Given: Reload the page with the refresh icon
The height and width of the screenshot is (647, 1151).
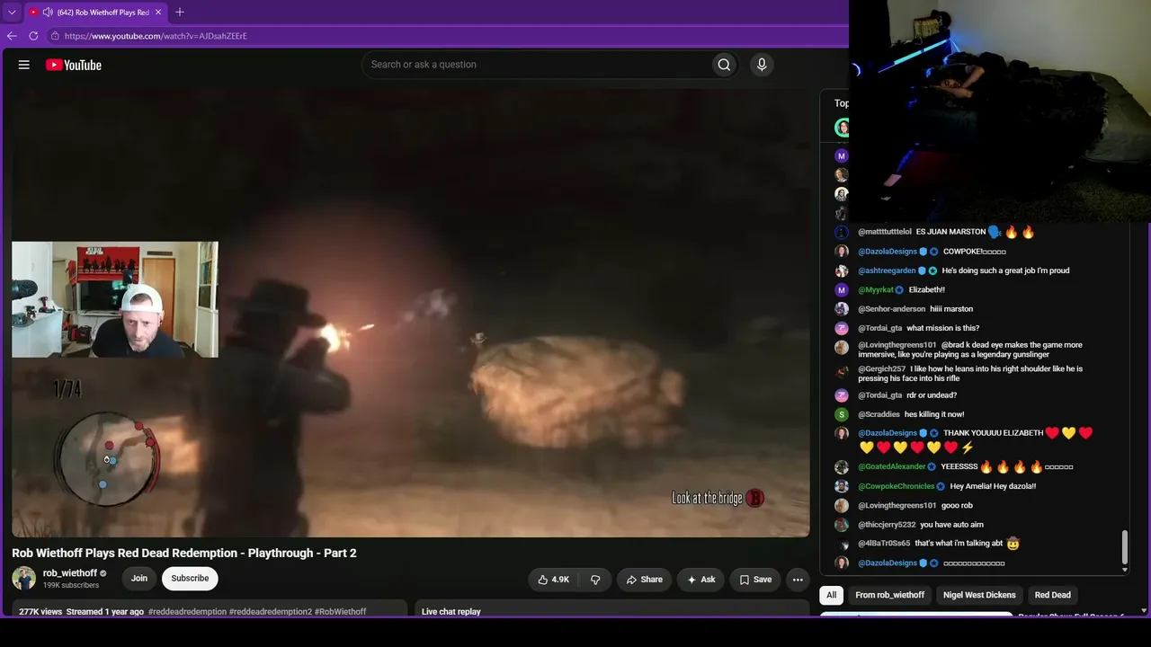Looking at the screenshot, I should click(x=33, y=36).
